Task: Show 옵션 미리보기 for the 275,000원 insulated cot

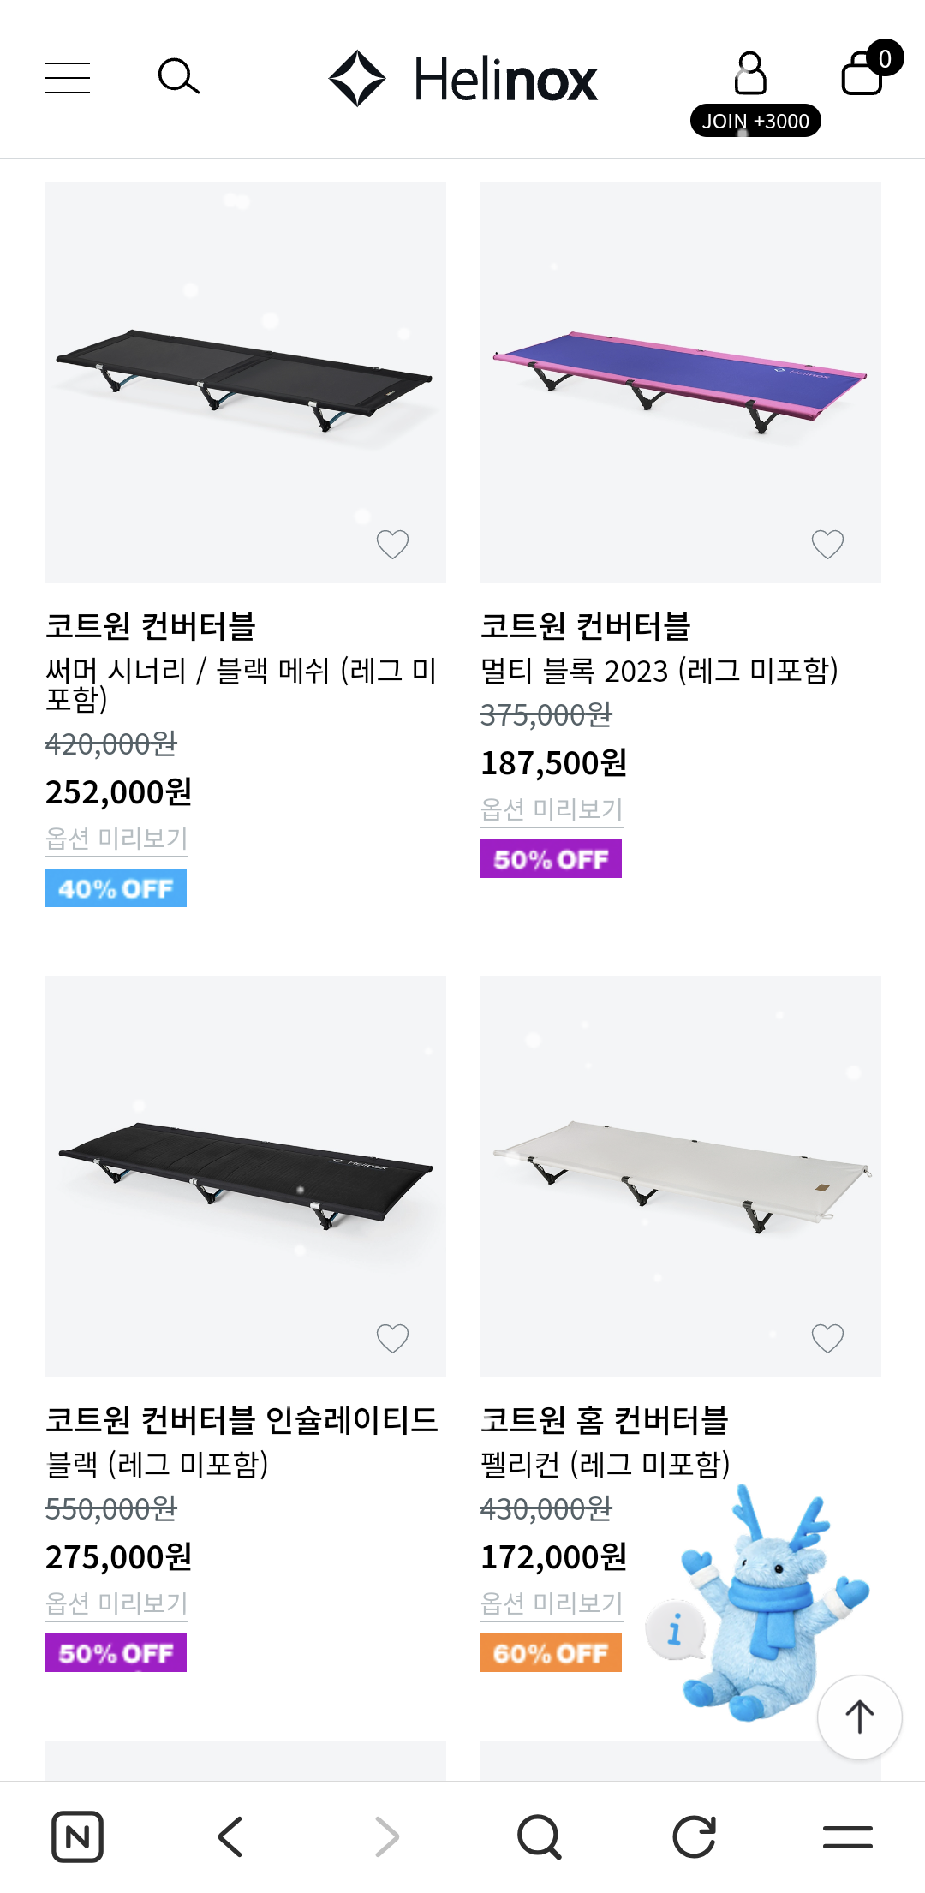Action: click(116, 1603)
